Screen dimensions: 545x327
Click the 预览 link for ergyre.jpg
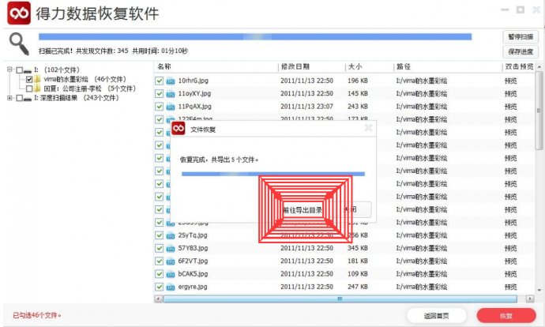[x=510, y=287]
